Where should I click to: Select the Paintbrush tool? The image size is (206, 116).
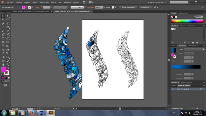tap(3, 31)
